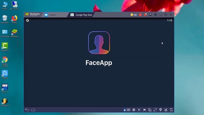Click the scissors screenshot icon

click(x=166, y=110)
